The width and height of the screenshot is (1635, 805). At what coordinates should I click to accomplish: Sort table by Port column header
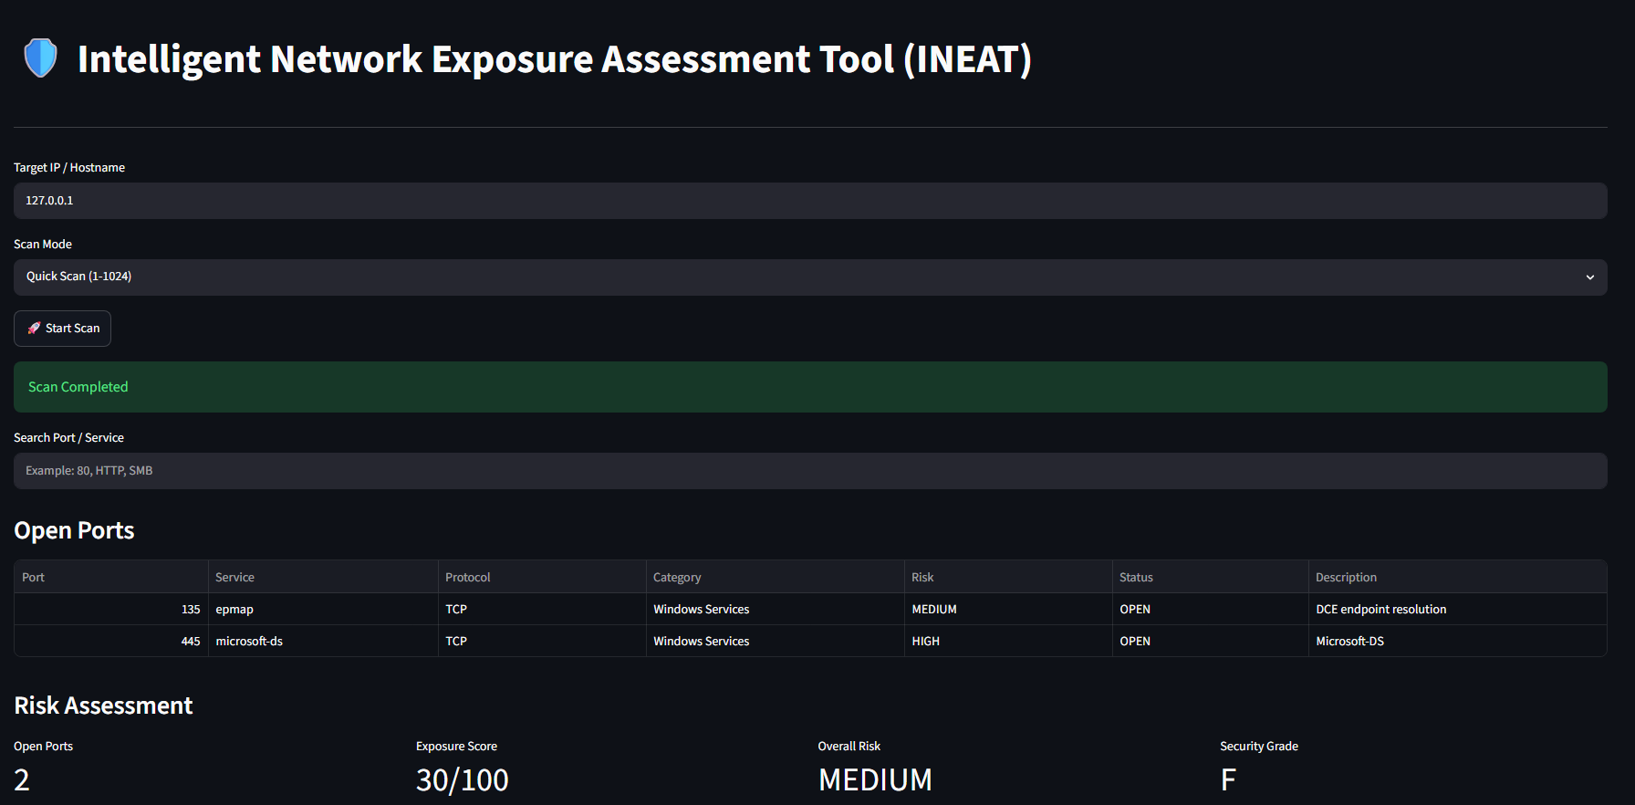click(x=111, y=577)
